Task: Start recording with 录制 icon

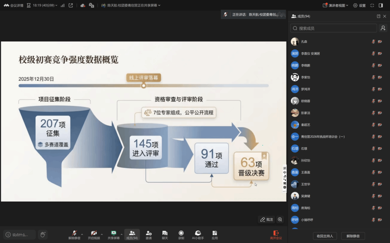Action: (181, 234)
